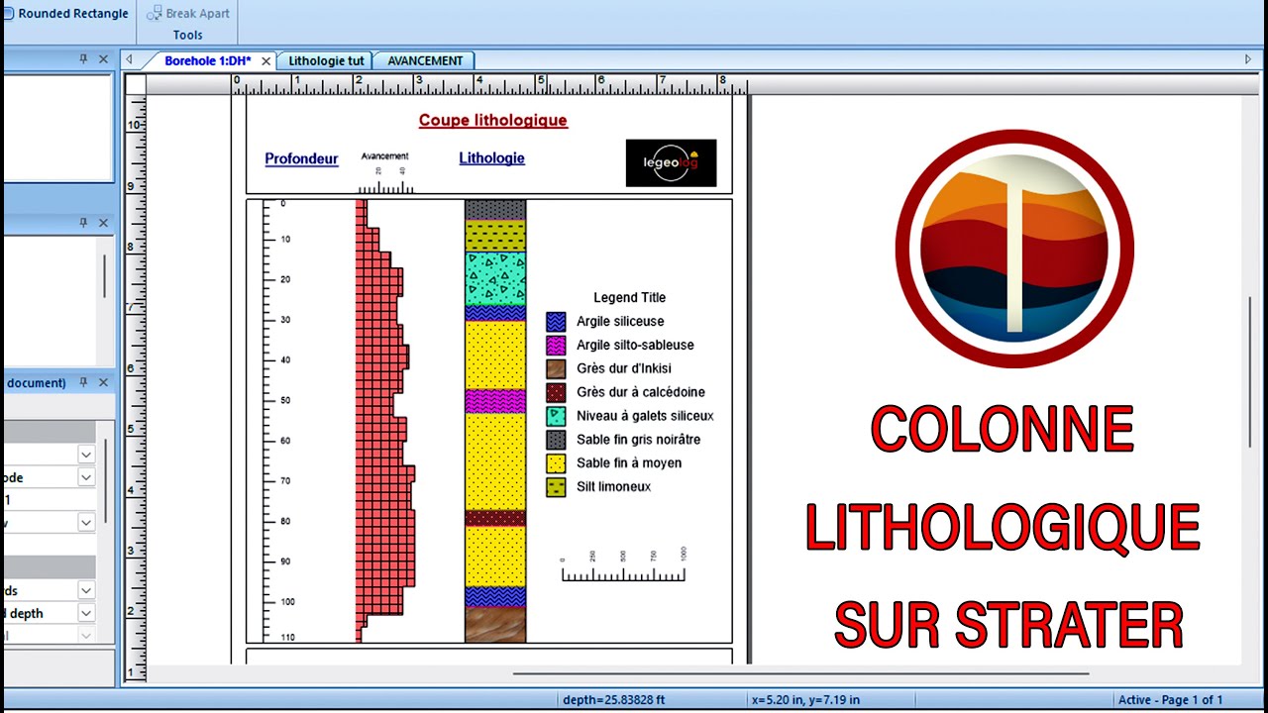
Task: Select the 'Profondeur' header label
Action: (x=301, y=158)
